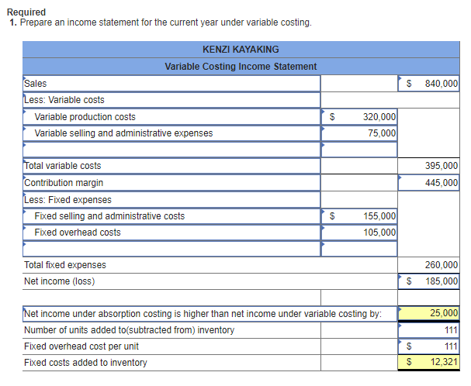Open the Less: Fixed expenses label cell
This screenshot has height=386, width=471.
point(171,200)
